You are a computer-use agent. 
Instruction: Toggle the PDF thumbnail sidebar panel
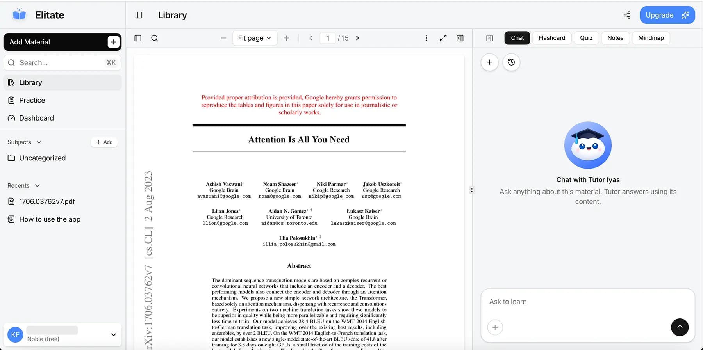(x=138, y=38)
